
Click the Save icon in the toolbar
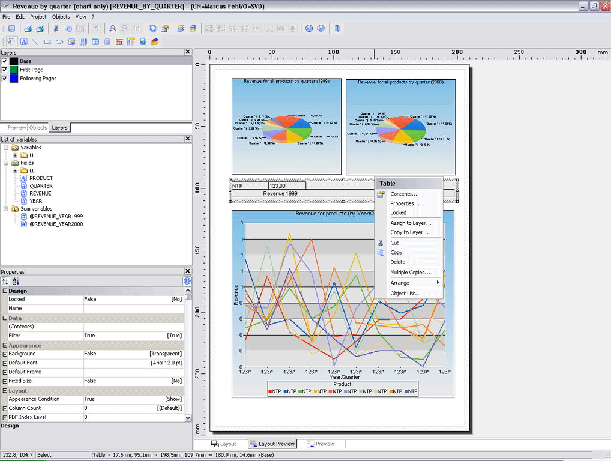11,28
